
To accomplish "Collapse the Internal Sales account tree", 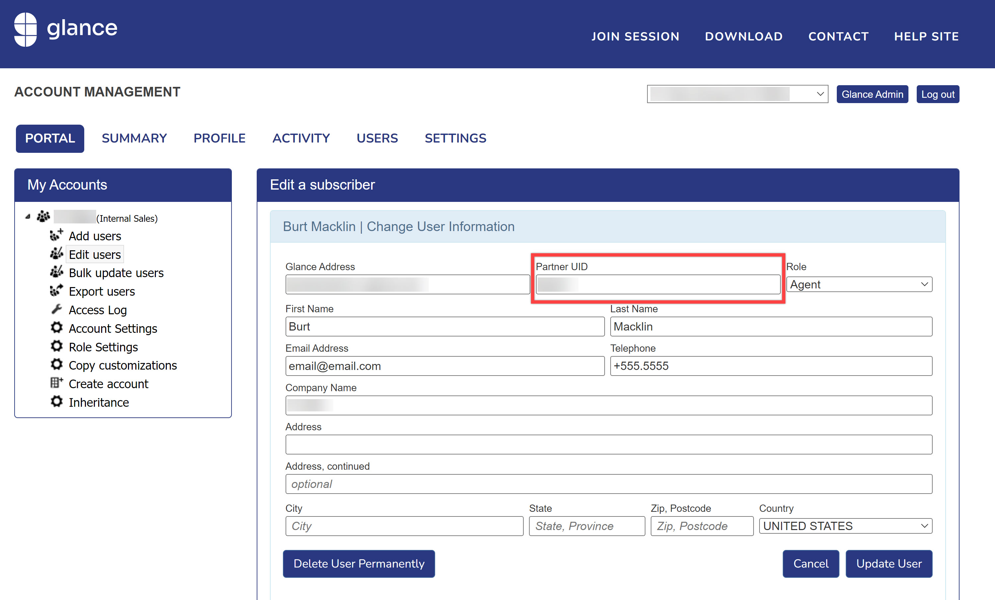I will pyautogui.click(x=28, y=217).
